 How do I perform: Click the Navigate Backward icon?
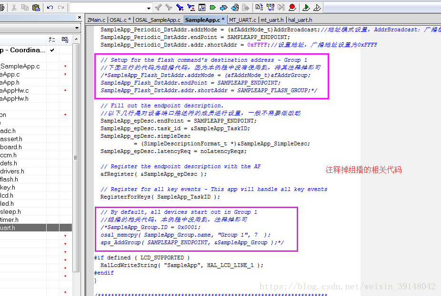point(235,8)
